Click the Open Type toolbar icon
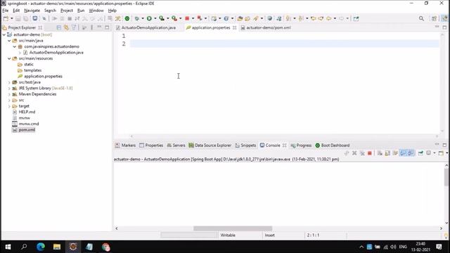This screenshot has width=450, height=253. tap(240, 19)
